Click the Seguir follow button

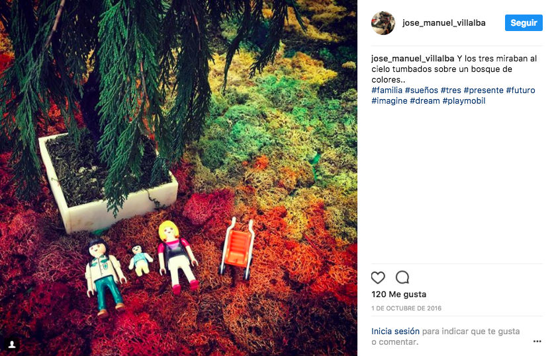click(524, 23)
